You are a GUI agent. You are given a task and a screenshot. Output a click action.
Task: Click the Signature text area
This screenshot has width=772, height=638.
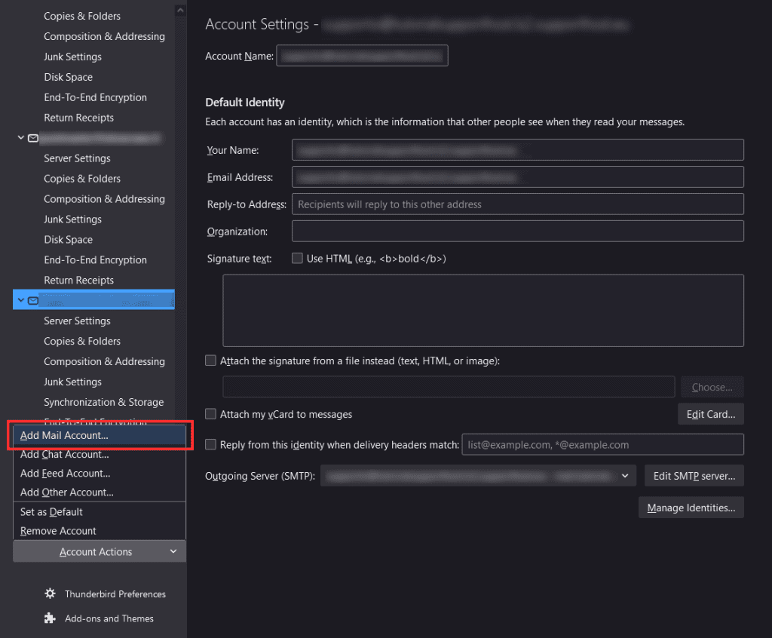point(483,311)
